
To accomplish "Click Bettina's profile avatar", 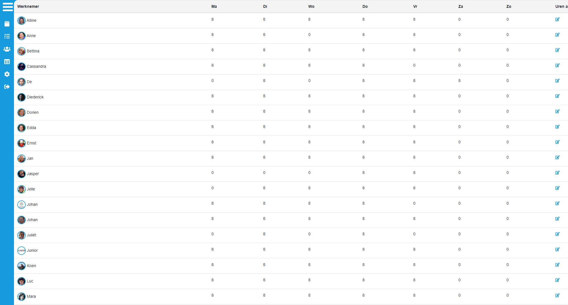I will [22, 51].
